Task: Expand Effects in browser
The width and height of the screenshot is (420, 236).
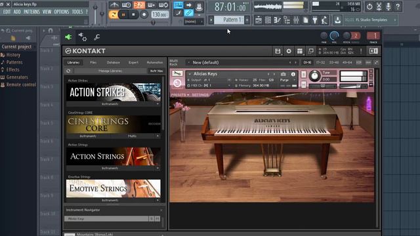Action: [x=12, y=70]
